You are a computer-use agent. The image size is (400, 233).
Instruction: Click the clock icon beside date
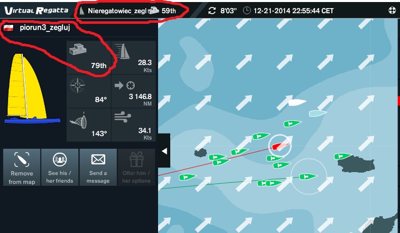click(x=247, y=11)
